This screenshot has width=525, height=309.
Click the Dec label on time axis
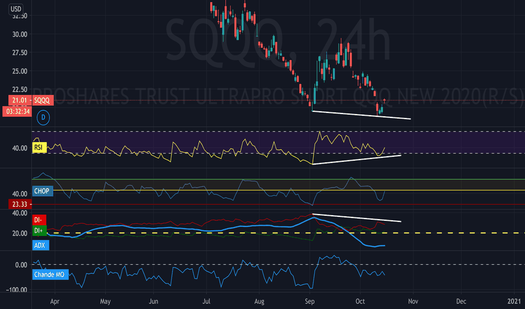(461, 301)
